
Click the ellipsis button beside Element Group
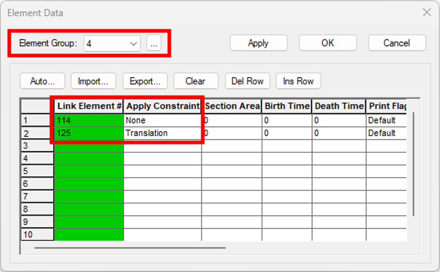(154, 43)
